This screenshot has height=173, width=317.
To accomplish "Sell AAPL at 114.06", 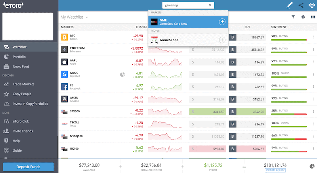I will tap(208, 62).
